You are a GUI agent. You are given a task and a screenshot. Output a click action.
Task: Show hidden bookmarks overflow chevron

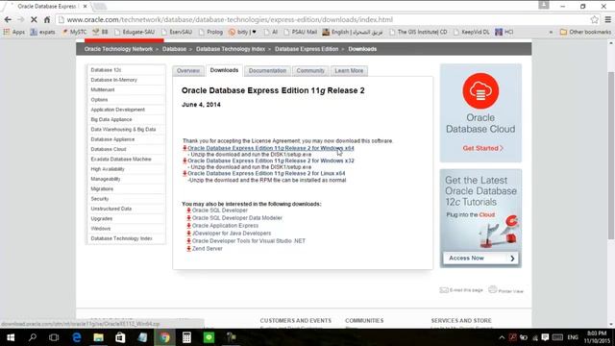551,32
